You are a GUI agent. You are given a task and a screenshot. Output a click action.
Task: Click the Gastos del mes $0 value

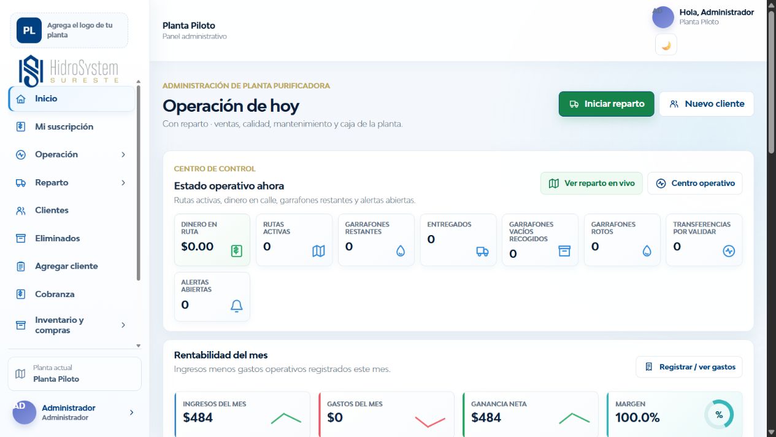[x=335, y=418]
